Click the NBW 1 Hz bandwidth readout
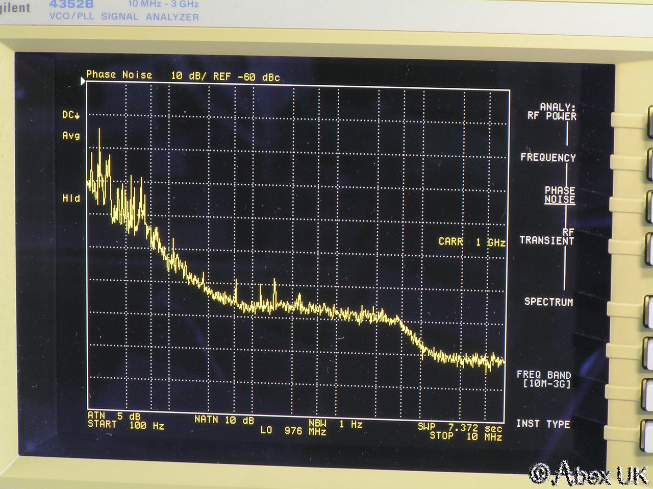 335,424
